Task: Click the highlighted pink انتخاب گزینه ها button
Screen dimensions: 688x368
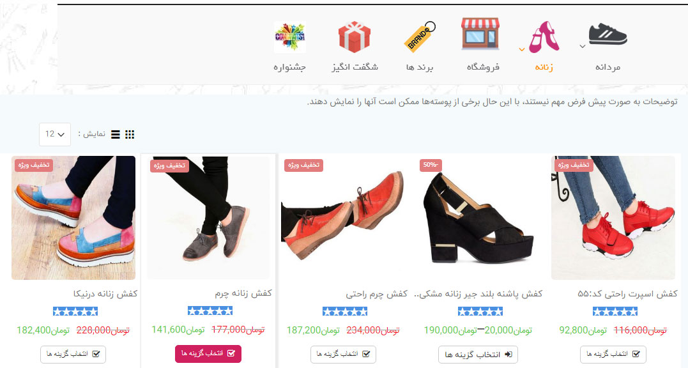Action: (208, 353)
